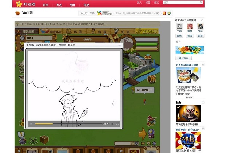
Task: Click the second share icon after 分享到
Action: [x=169, y=13]
